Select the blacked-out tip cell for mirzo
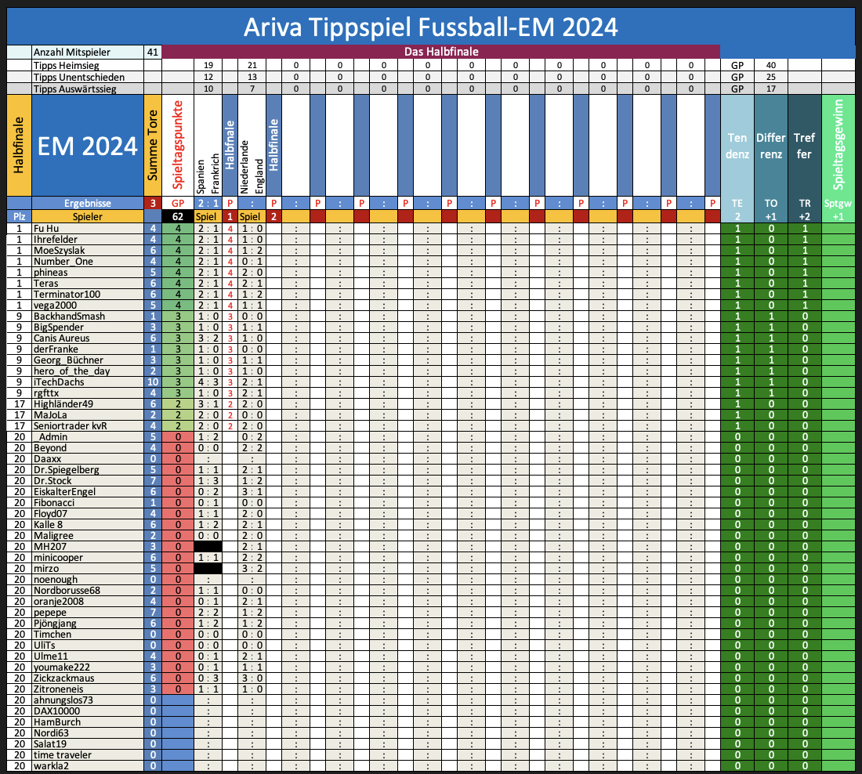Screen dimensions: 862x774 tap(208, 568)
